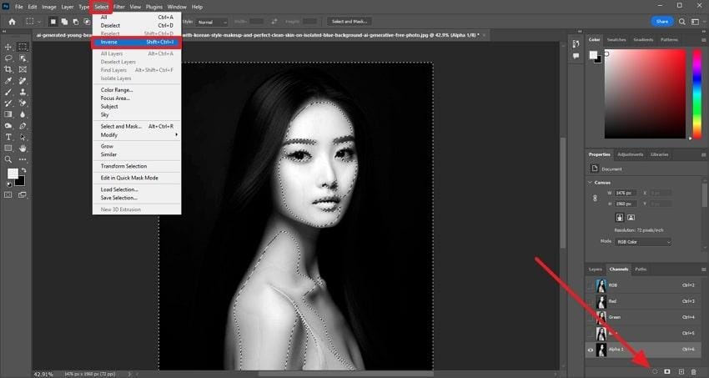Image resolution: width=709 pixels, height=378 pixels.
Task: Switch to the Layers tab
Action: (595, 270)
